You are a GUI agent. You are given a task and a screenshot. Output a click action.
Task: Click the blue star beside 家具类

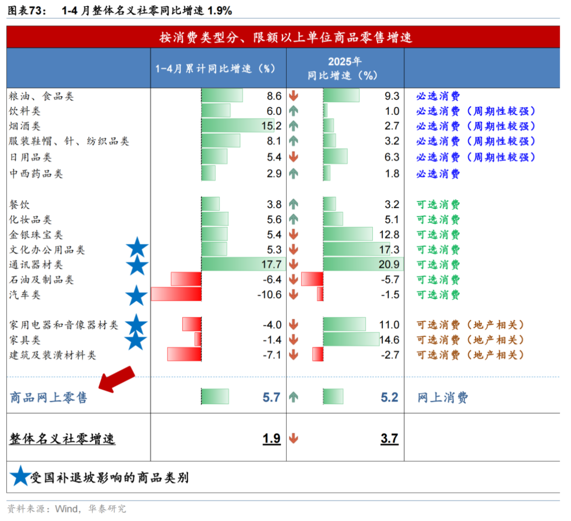[x=136, y=340]
